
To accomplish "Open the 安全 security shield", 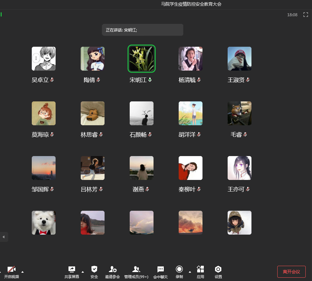I will click(94, 272).
